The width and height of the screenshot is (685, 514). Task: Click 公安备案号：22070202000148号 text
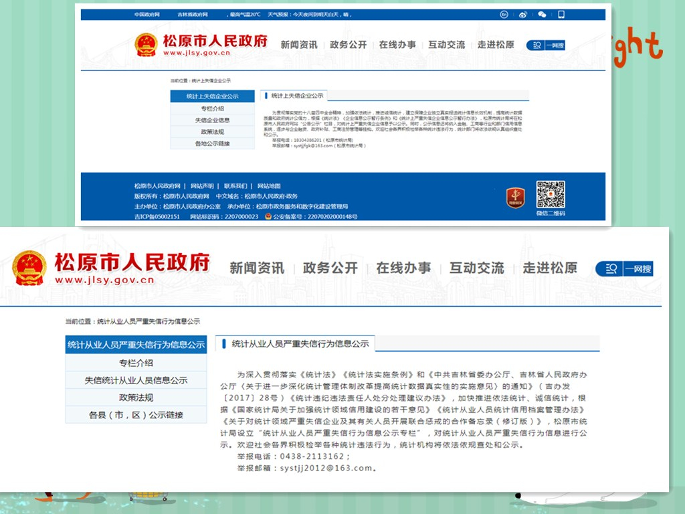315,216
